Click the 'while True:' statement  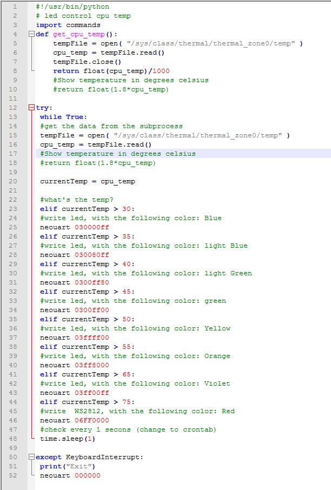coord(63,117)
